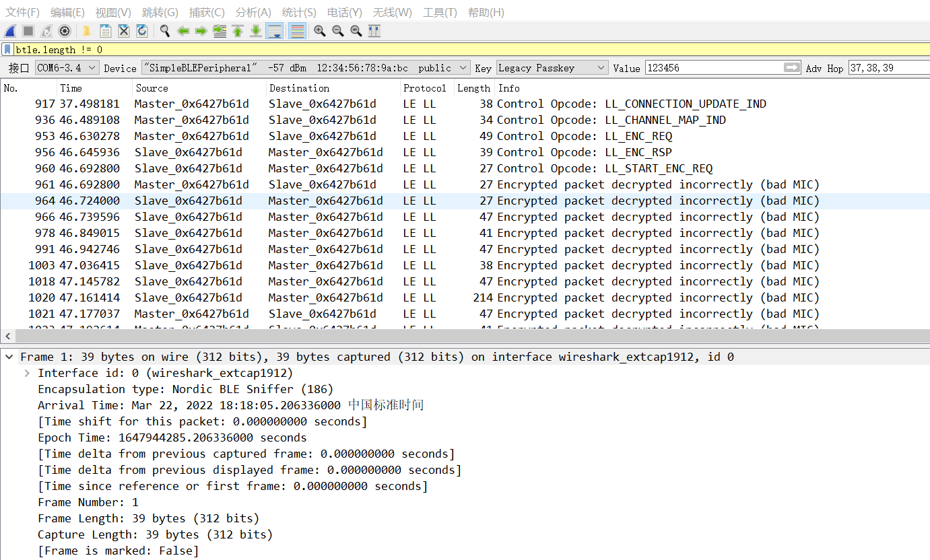Close the capture file
The width and height of the screenshot is (930, 560).
(124, 31)
